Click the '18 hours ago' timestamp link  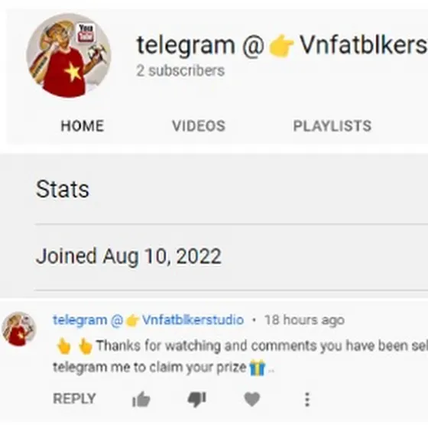pyautogui.click(x=304, y=320)
